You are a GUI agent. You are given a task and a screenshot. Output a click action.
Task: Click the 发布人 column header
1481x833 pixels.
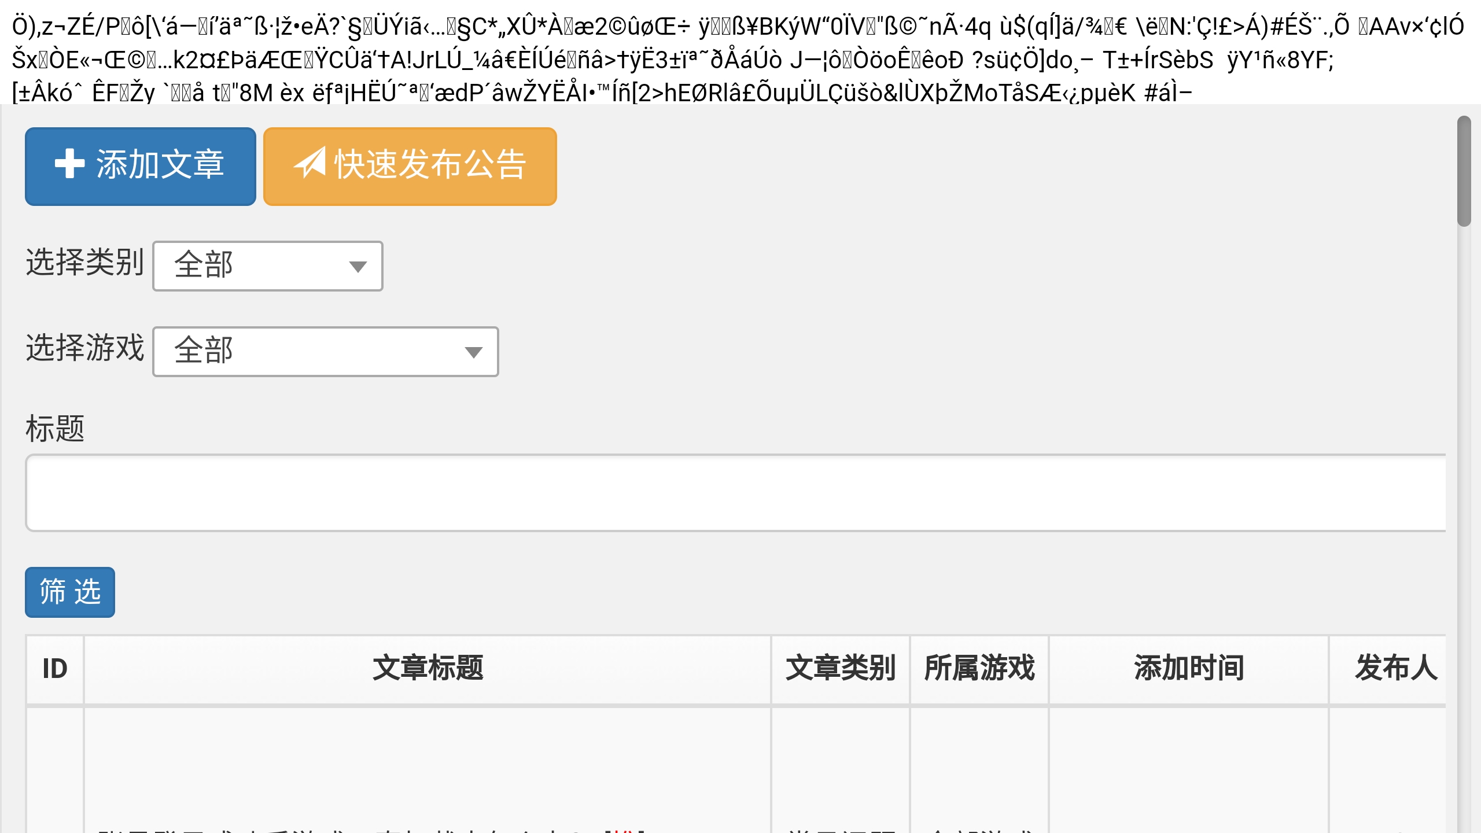tap(1388, 669)
